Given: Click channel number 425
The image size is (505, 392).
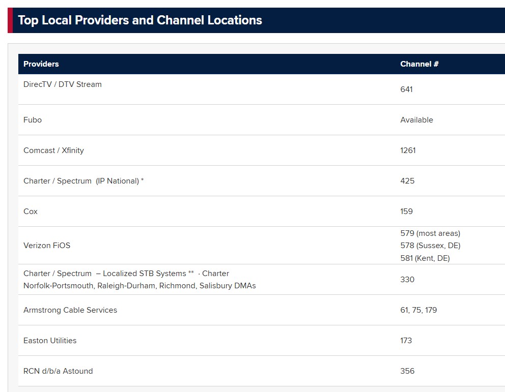Looking at the screenshot, I should pyautogui.click(x=407, y=180).
